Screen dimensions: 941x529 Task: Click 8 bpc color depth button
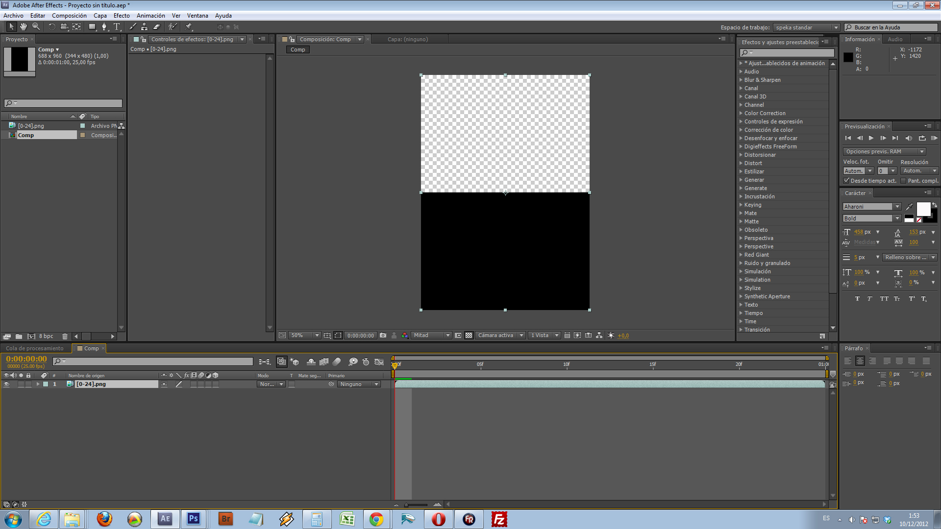[x=46, y=337]
